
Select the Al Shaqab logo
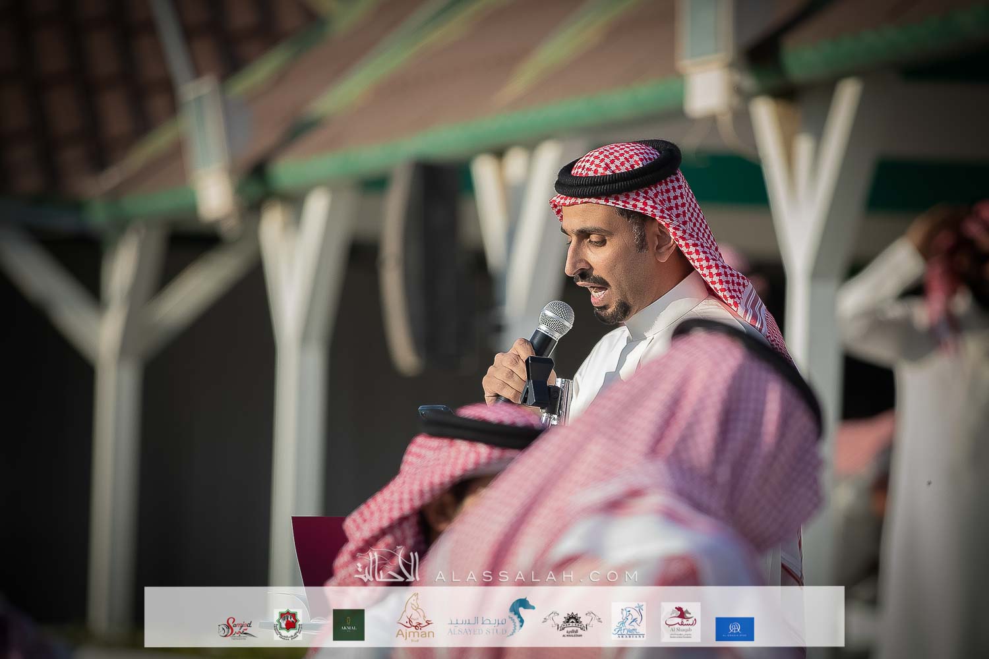[x=680, y=623]
